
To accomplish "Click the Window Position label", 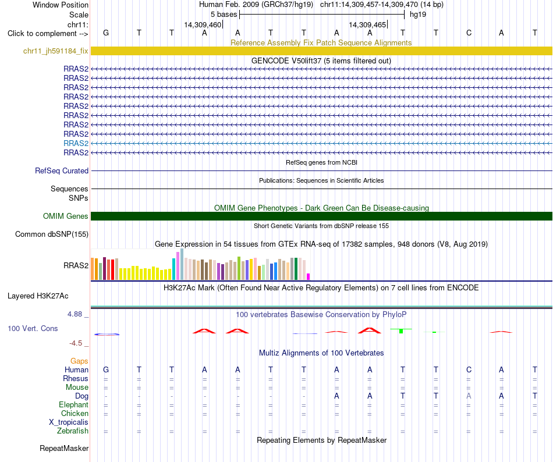I will point(61,5).
